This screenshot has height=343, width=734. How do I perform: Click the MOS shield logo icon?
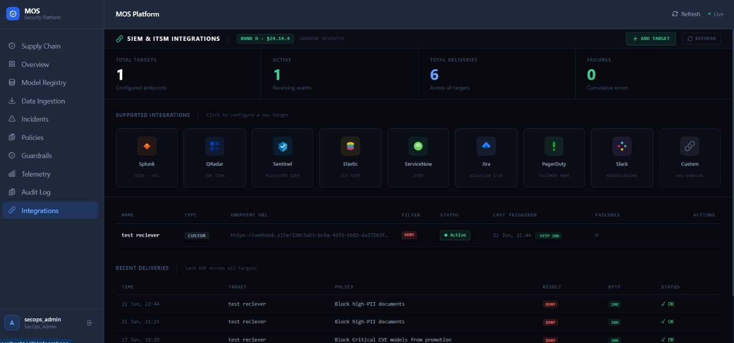(x=13, y=14)
